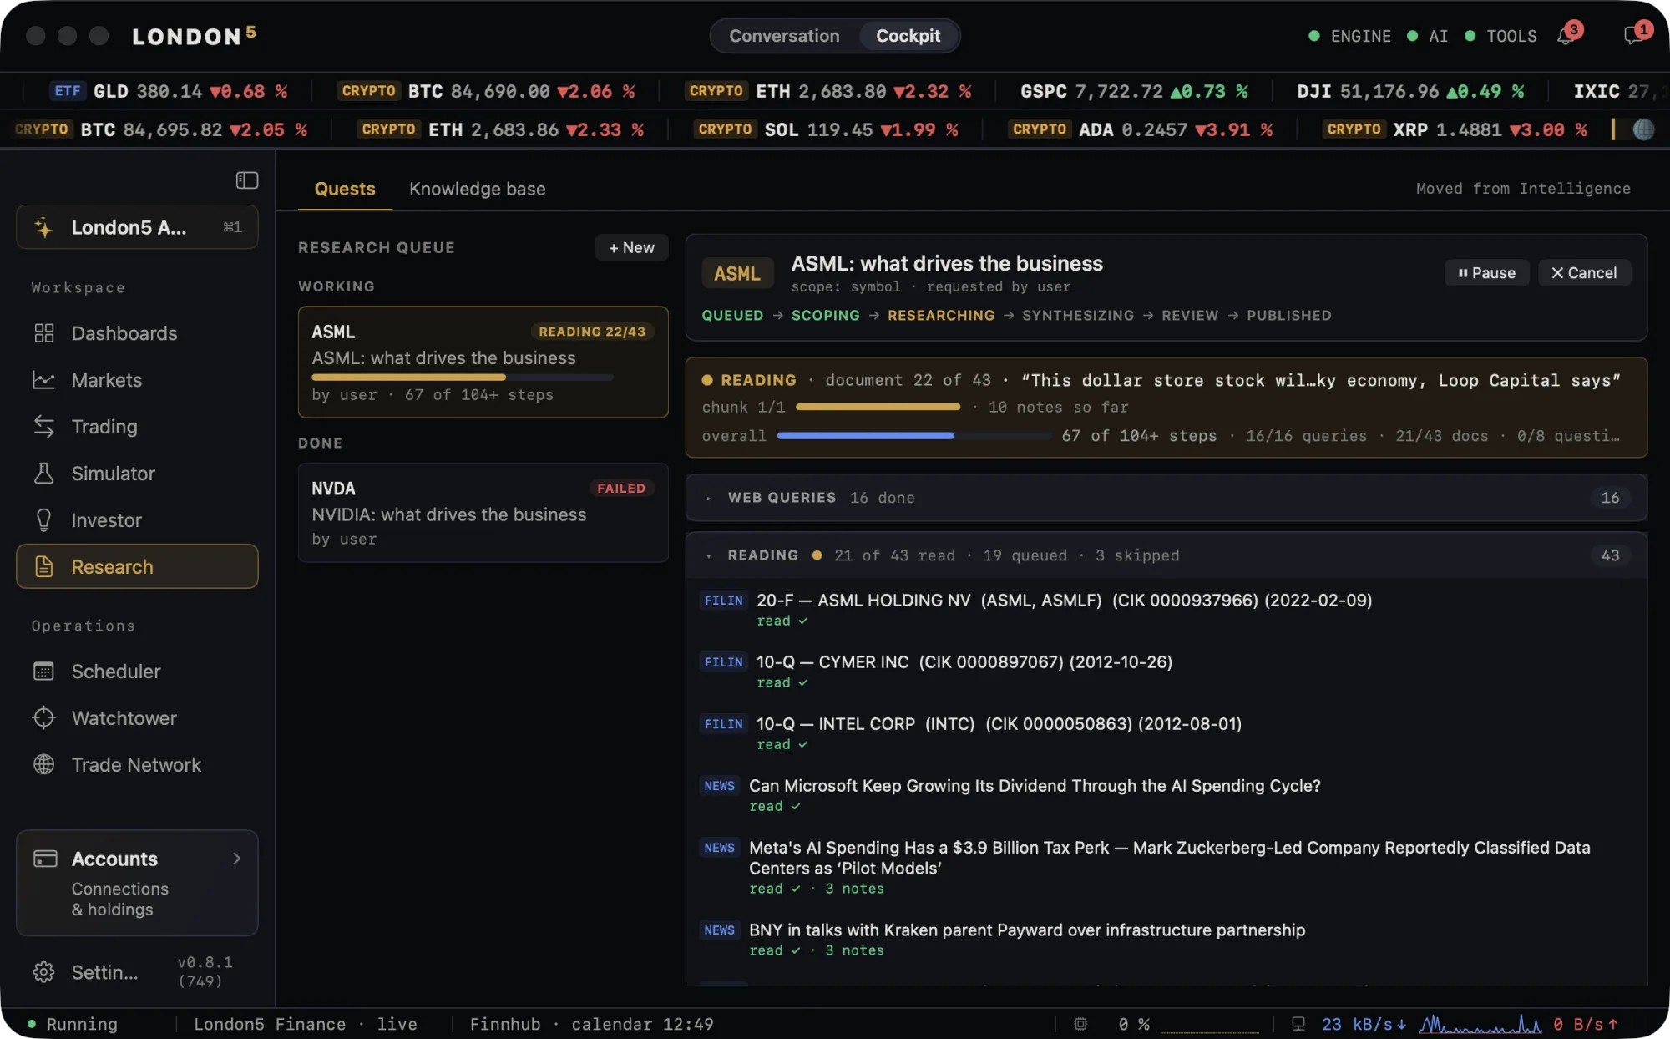
Task: Click the globe icon at ticker end
Action: pos(1643,129)
